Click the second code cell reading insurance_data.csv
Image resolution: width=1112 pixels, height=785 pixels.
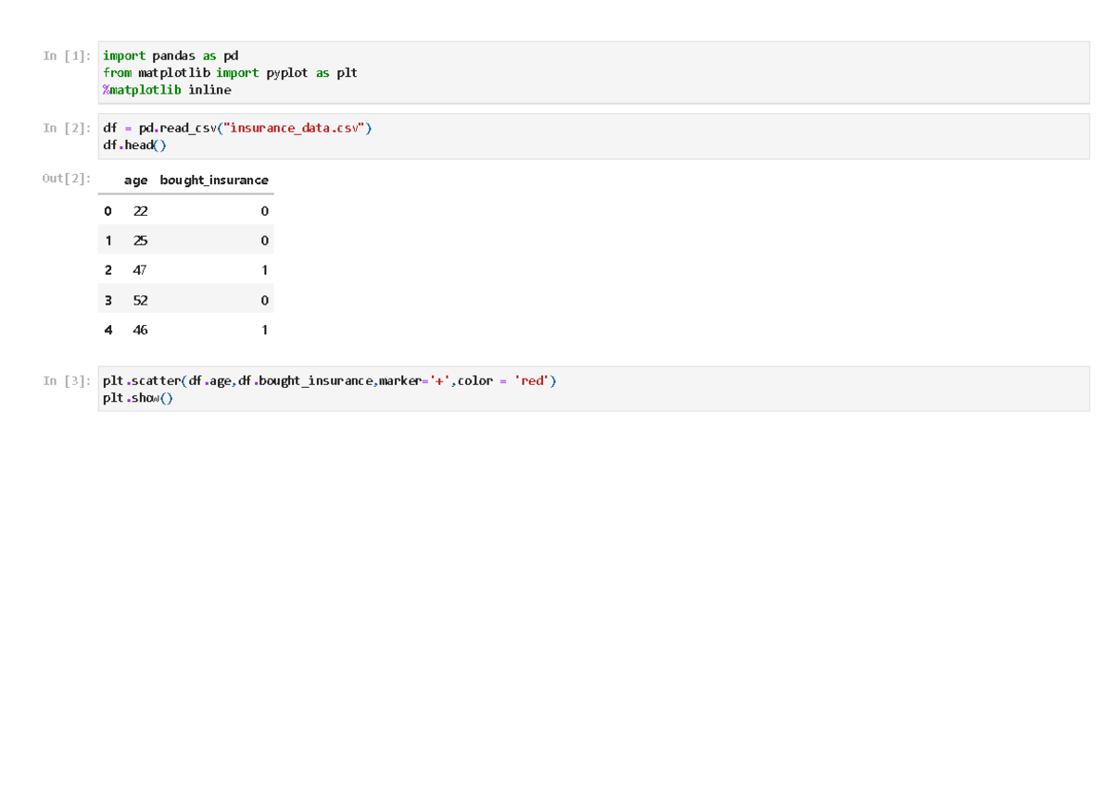(x=593, y=136)
